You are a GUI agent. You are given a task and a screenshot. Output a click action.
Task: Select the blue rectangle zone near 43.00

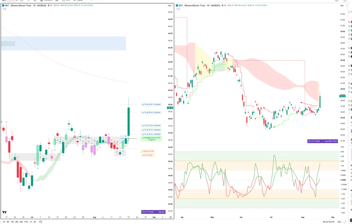tap(63, 43)
